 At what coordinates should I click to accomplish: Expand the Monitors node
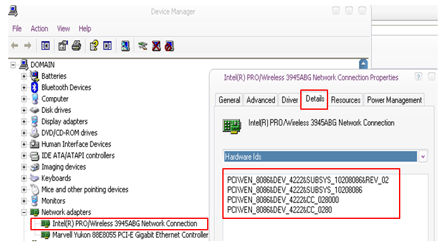[x=24, y=201]
